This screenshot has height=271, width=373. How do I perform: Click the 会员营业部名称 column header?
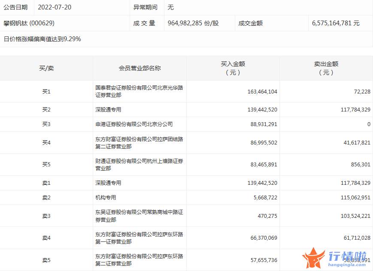pos(139,68)
